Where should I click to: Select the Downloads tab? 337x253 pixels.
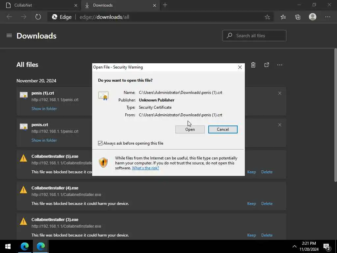pos(120,5)
